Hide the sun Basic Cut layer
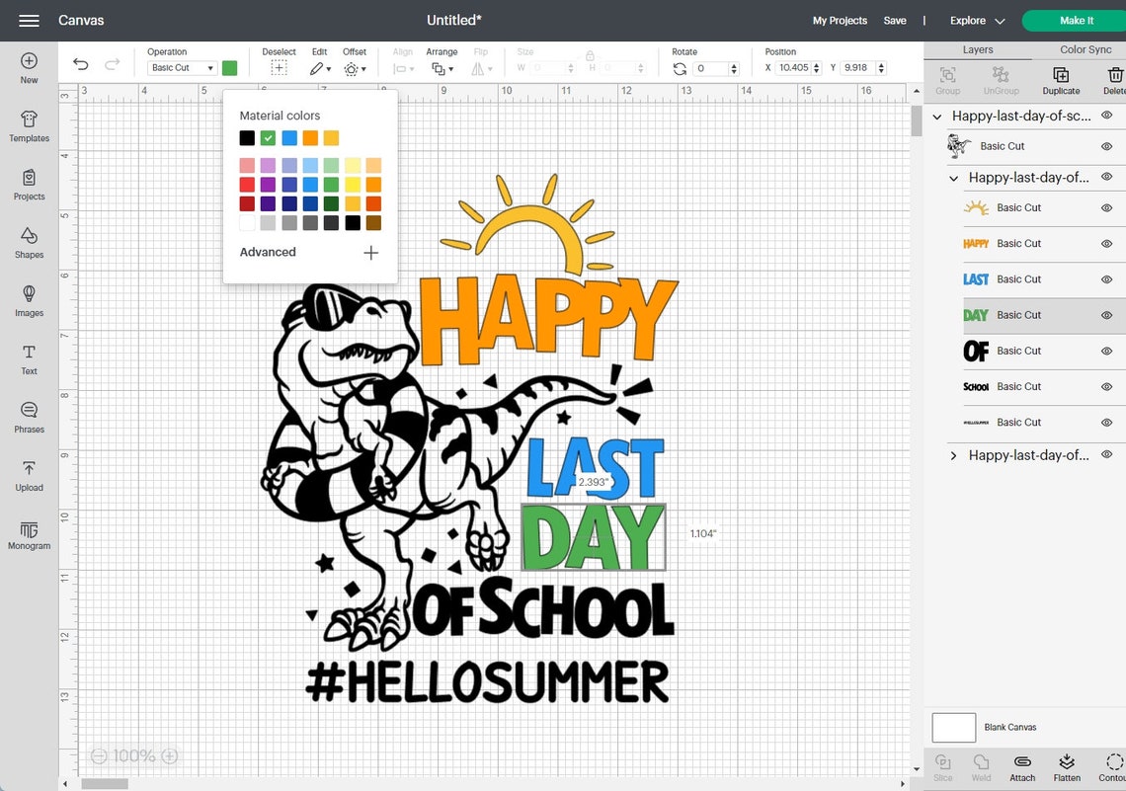1126x791 pixels. (x=1106, y=207)
